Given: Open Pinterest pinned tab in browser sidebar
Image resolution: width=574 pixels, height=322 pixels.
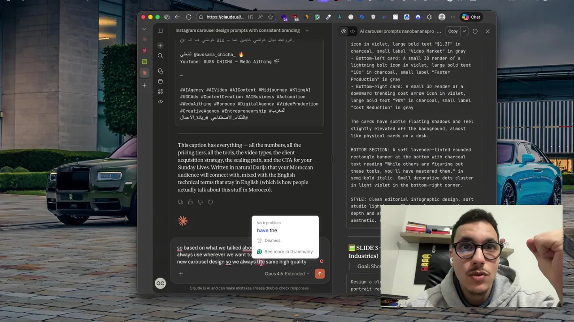Looking at the screenshot, I should [x=144, y=51].
